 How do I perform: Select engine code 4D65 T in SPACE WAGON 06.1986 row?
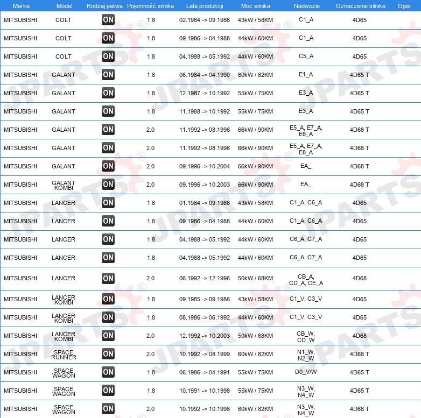coord(359,372)
